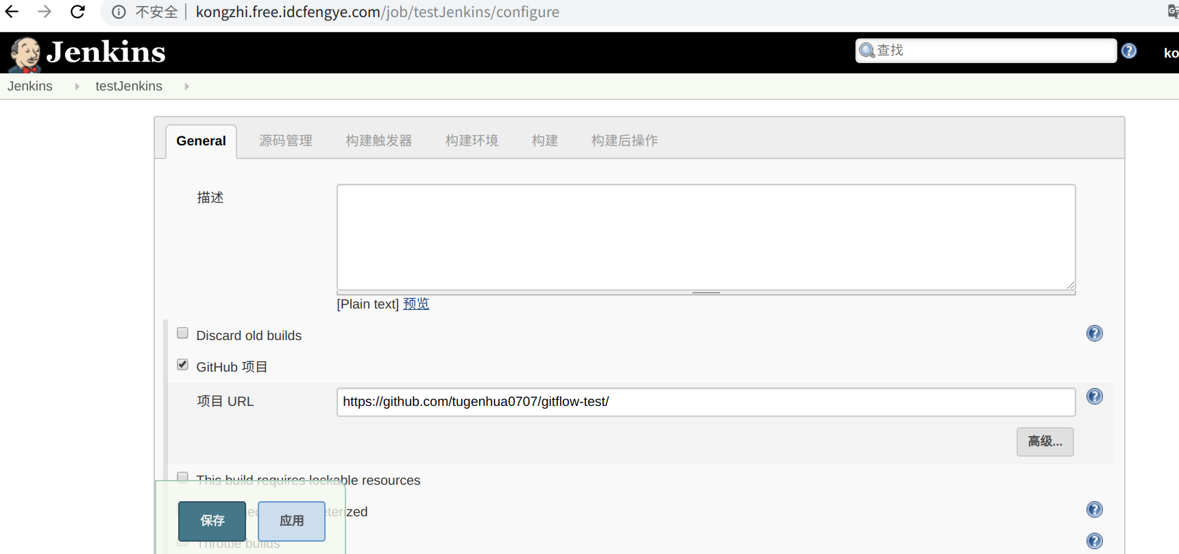Switch to 构建触发器 tab
This screenshot has height=554, width=1179.
pos(379,141)
